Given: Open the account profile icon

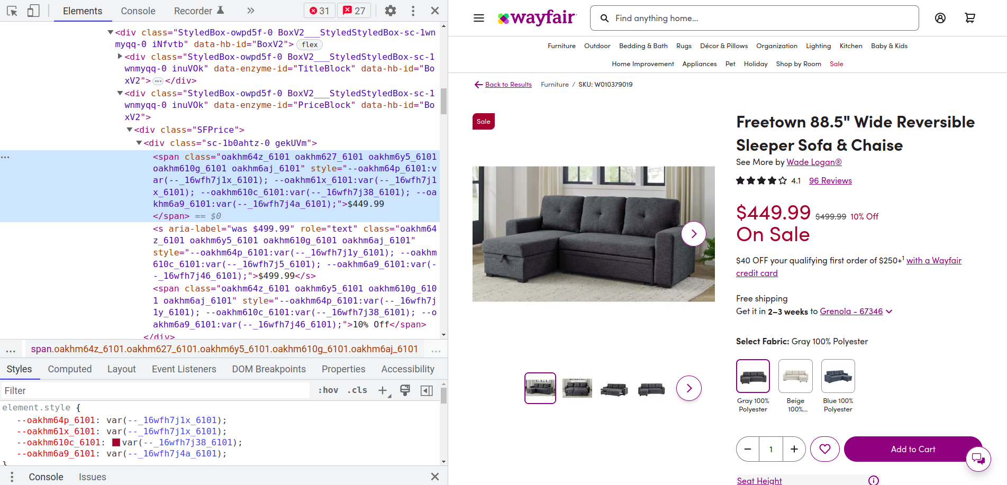Looking at the screenshot, I should 940,18.
